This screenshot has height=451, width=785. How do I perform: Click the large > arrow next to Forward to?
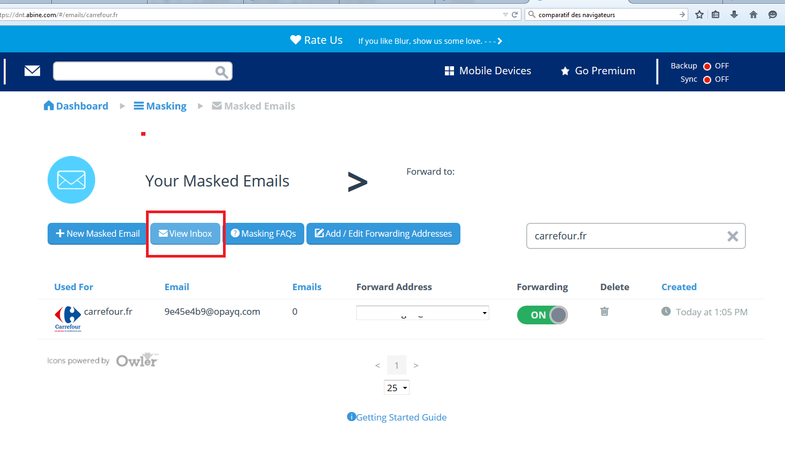tap(357, 182)
